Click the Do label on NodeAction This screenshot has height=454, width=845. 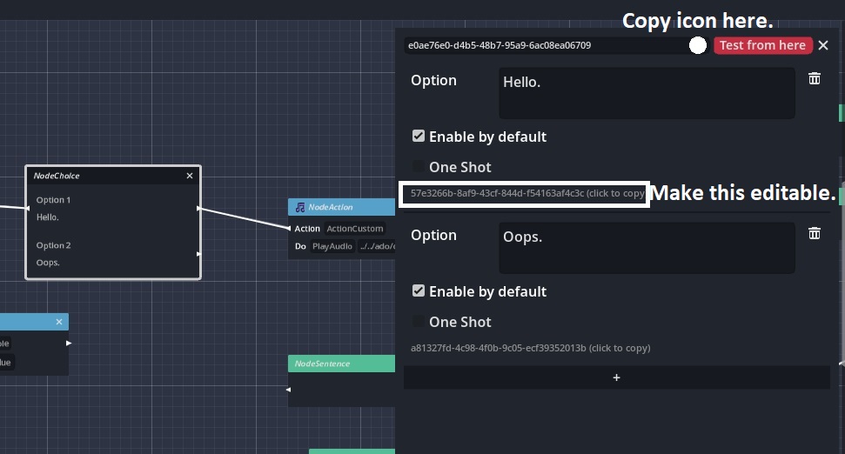300,246
